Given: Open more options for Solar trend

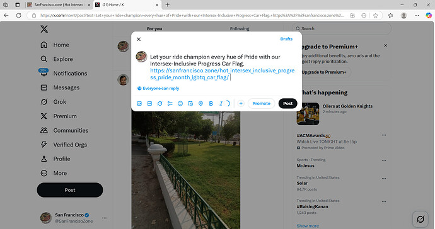Looking at the screenshot, I should [x=384, y=178].
